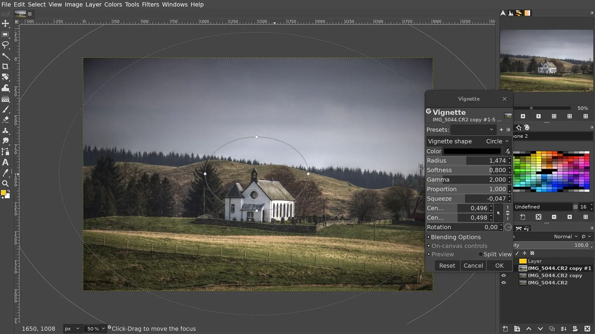Select the Eraser tool
This screenshot has height=334, width=595.
point(5,120)
